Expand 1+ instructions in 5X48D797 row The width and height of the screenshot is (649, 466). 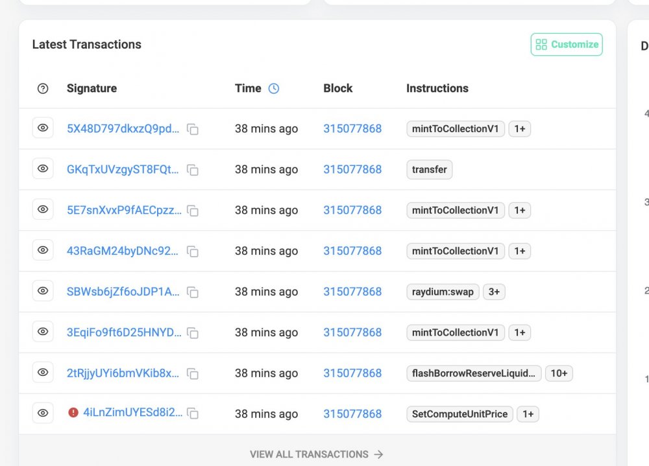[x=519, y=128]
